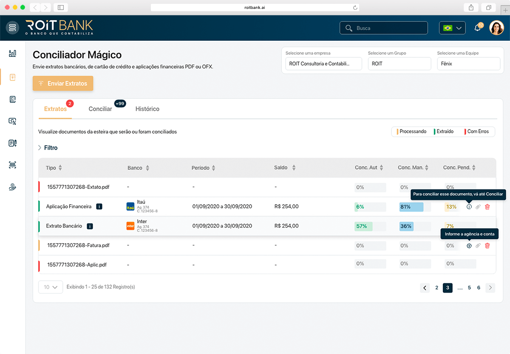Click the notifications bell icon
This screenshot has width=510, height=354.
pos(478,28)
